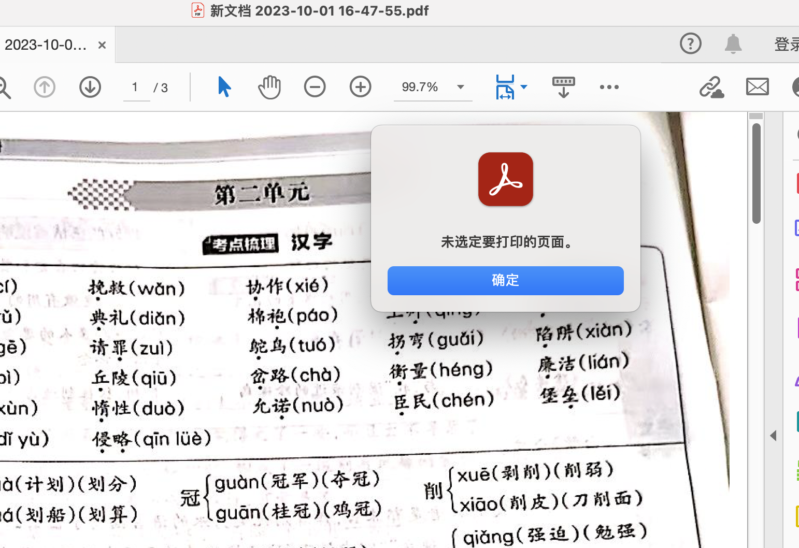This screenshot has width=799, height=548.
Task: Go to the next page using the down arrow
Action: (x=90, y=87)
